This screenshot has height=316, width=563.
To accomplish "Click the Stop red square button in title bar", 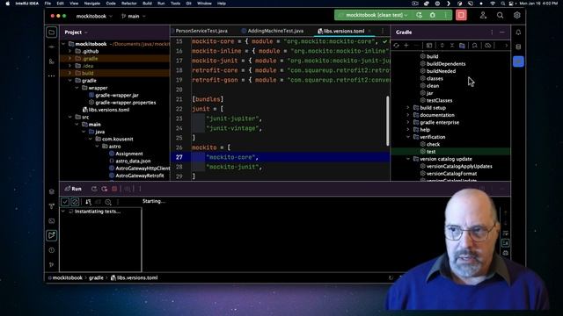I will (x=461, y=16).
